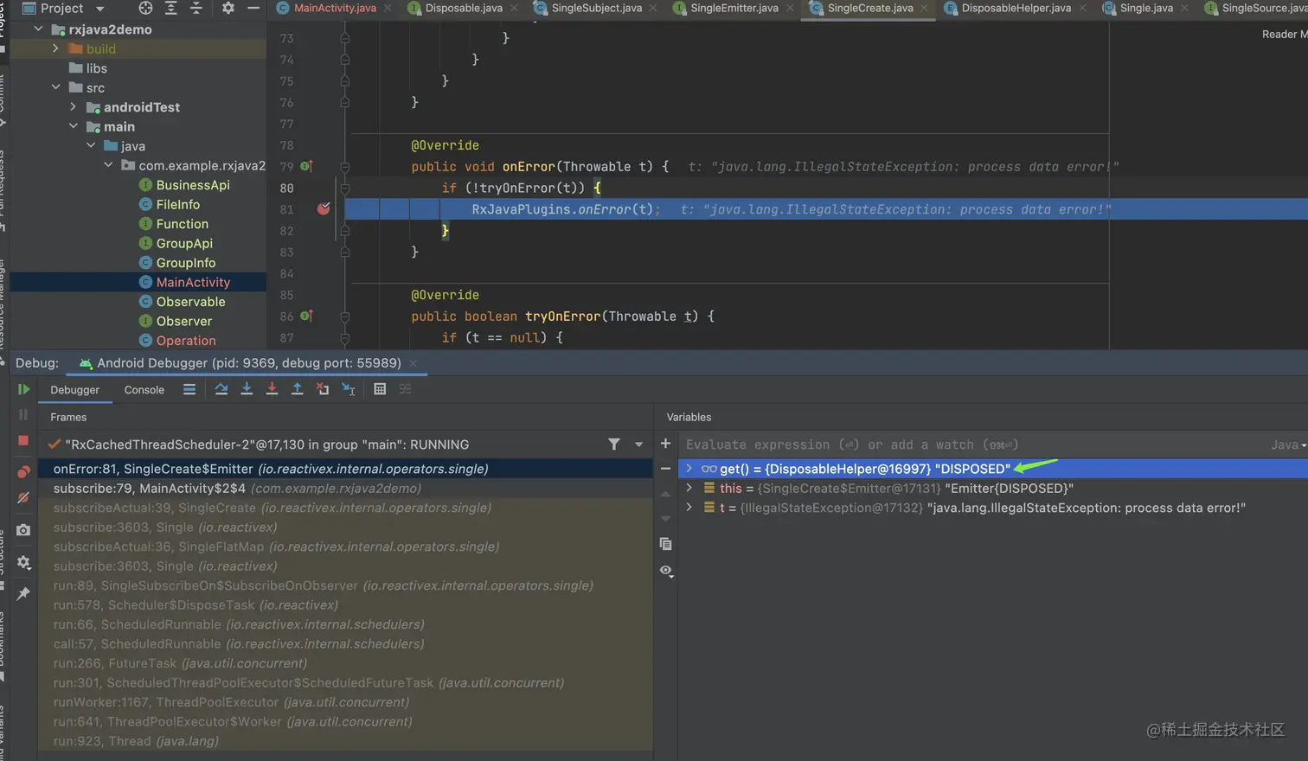Click Step Into in the debugger toolbar

click(247, 389)
